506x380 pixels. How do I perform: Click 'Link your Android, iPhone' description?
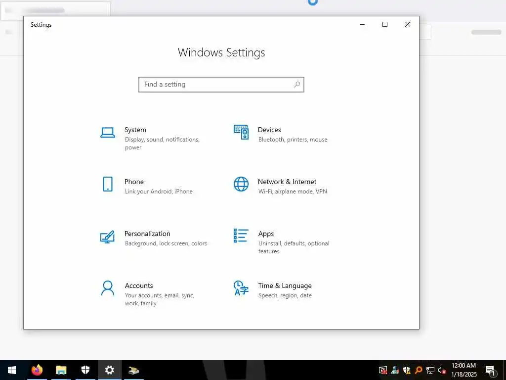pyautogui.click(x=159, y=191)
